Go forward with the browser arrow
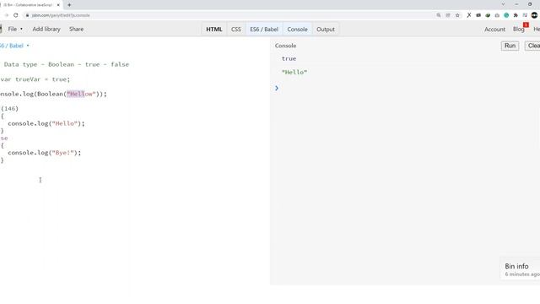This screenshot has height=304, width=540. click(x=6, y=15)
